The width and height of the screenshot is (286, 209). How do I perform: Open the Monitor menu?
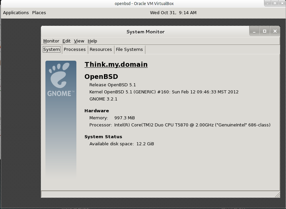point(51,41)
